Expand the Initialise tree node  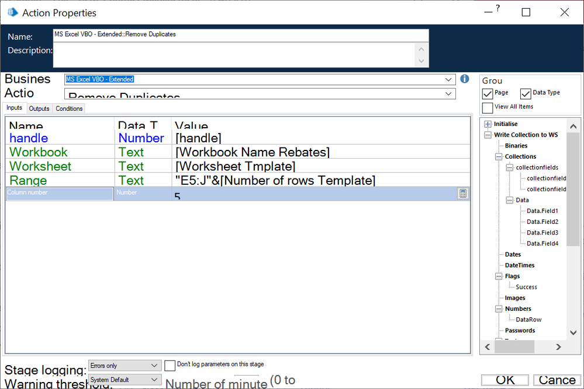pos(488,124)
